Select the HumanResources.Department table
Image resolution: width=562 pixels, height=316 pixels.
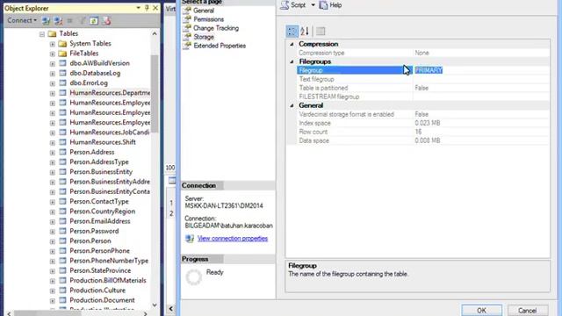pos(110,93)
